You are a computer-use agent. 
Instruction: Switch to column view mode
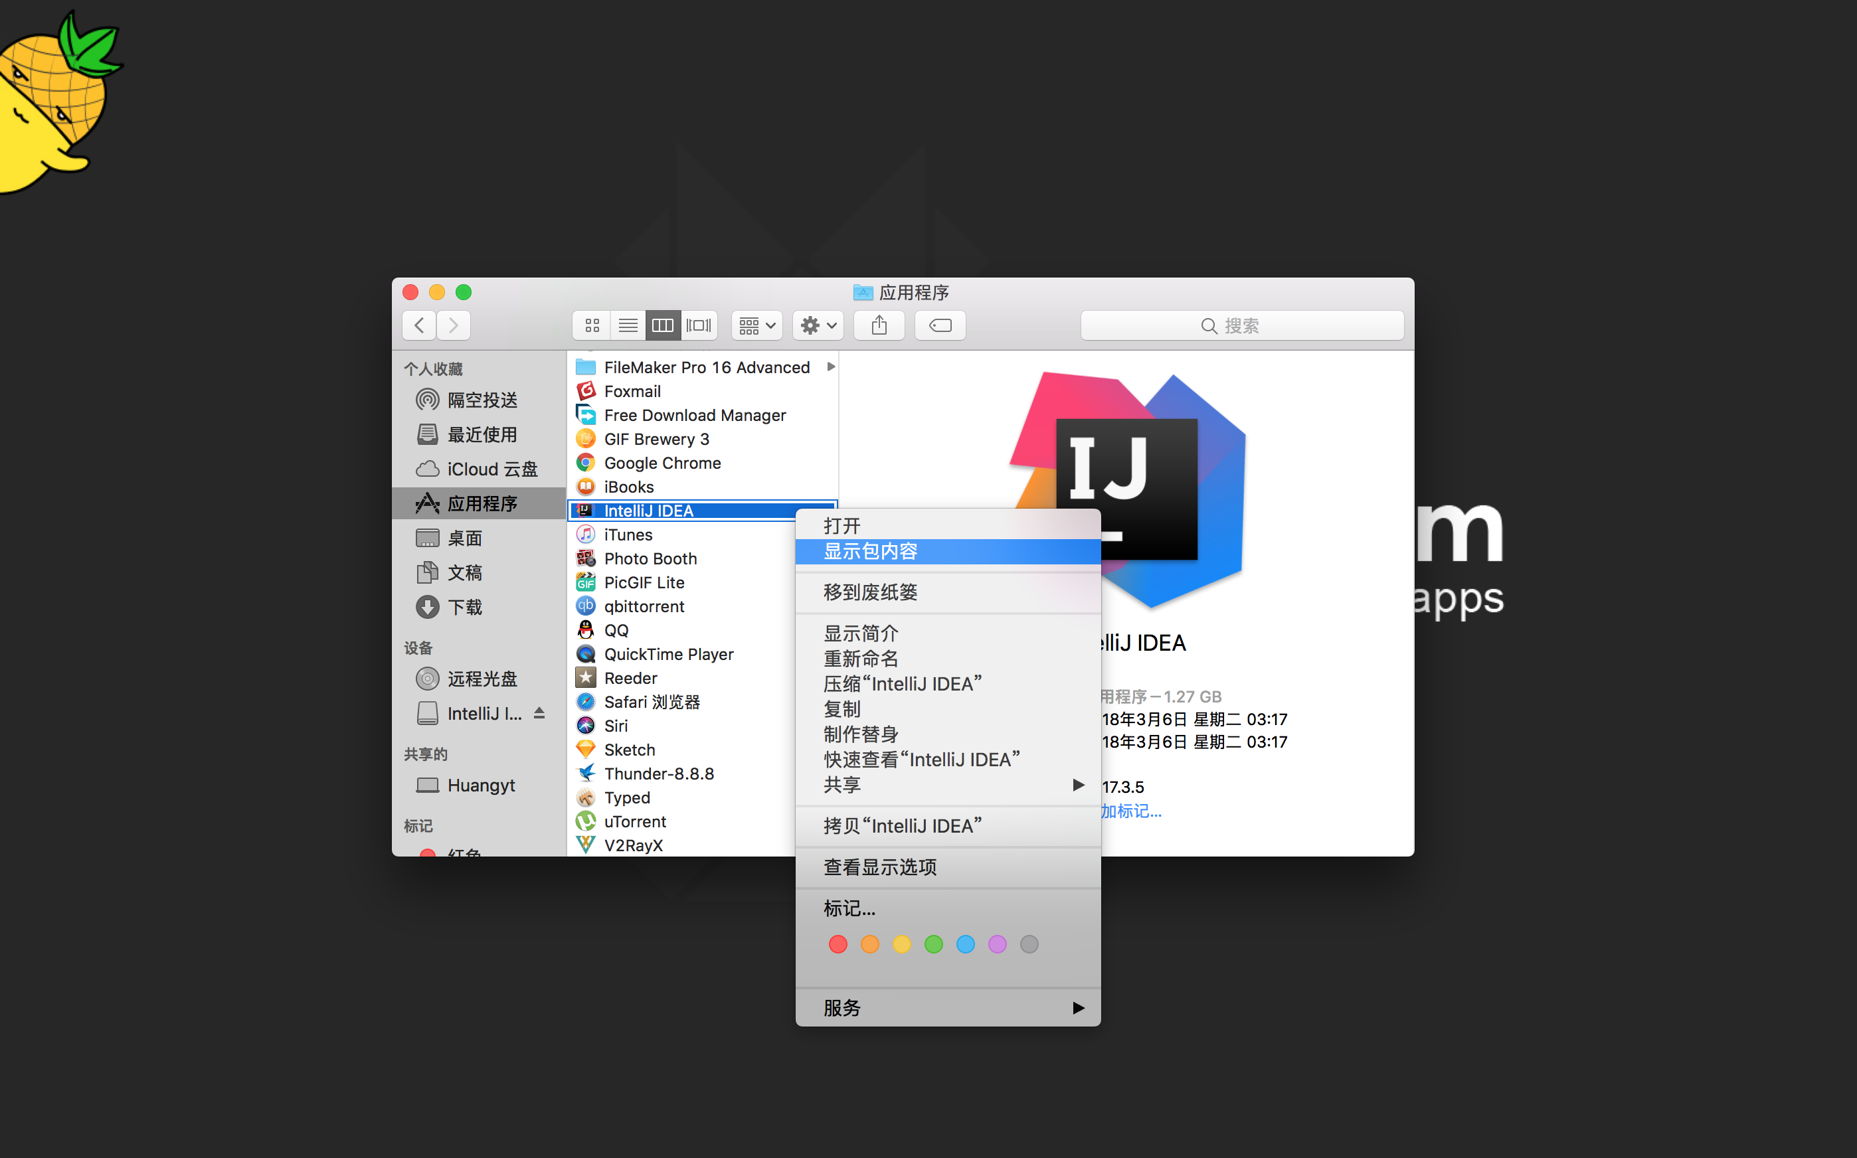663,325
